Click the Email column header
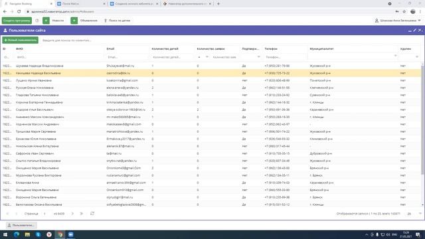425x239 pixels. pyautogui.click(x=110, y=48)
